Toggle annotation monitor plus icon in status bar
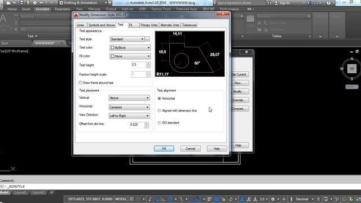The height and width of the screenshot is (203, 361). [284, 199]
